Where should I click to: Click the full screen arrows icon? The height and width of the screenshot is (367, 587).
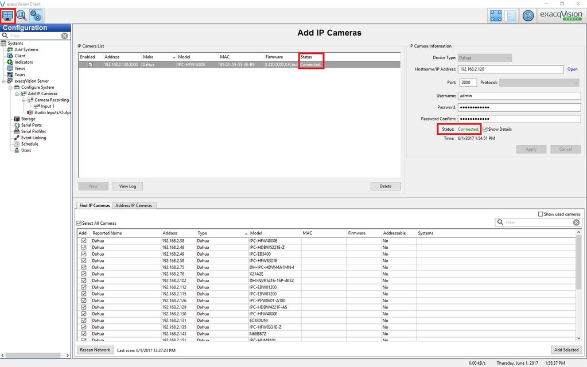coord(496,15)
